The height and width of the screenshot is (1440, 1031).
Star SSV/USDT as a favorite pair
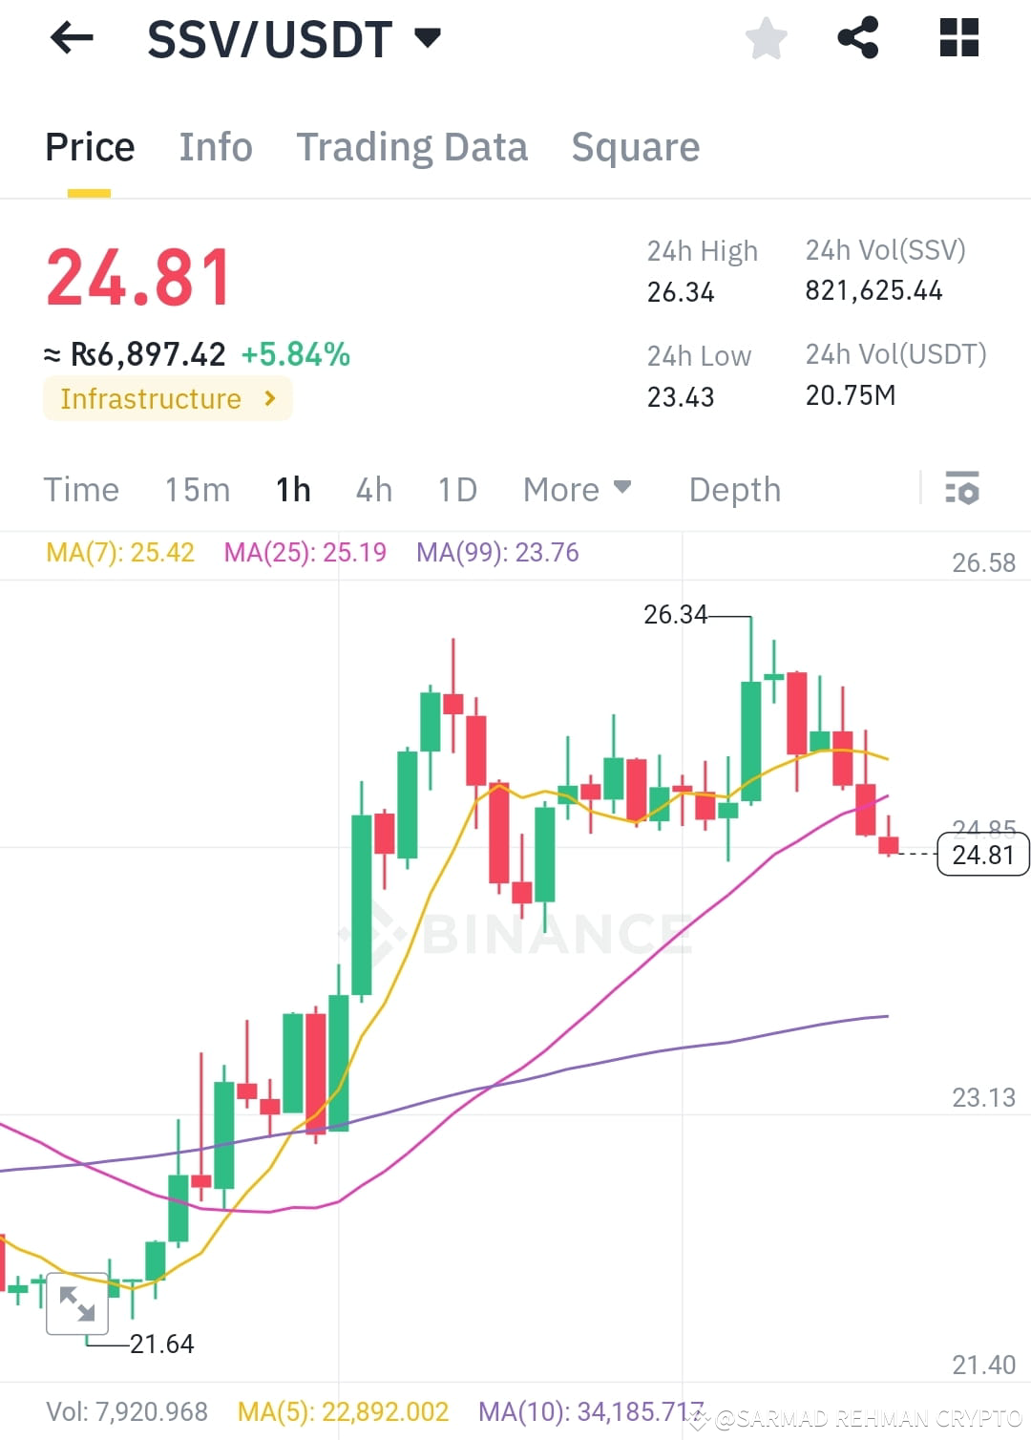pyautogui.click(x=766, y=38)
